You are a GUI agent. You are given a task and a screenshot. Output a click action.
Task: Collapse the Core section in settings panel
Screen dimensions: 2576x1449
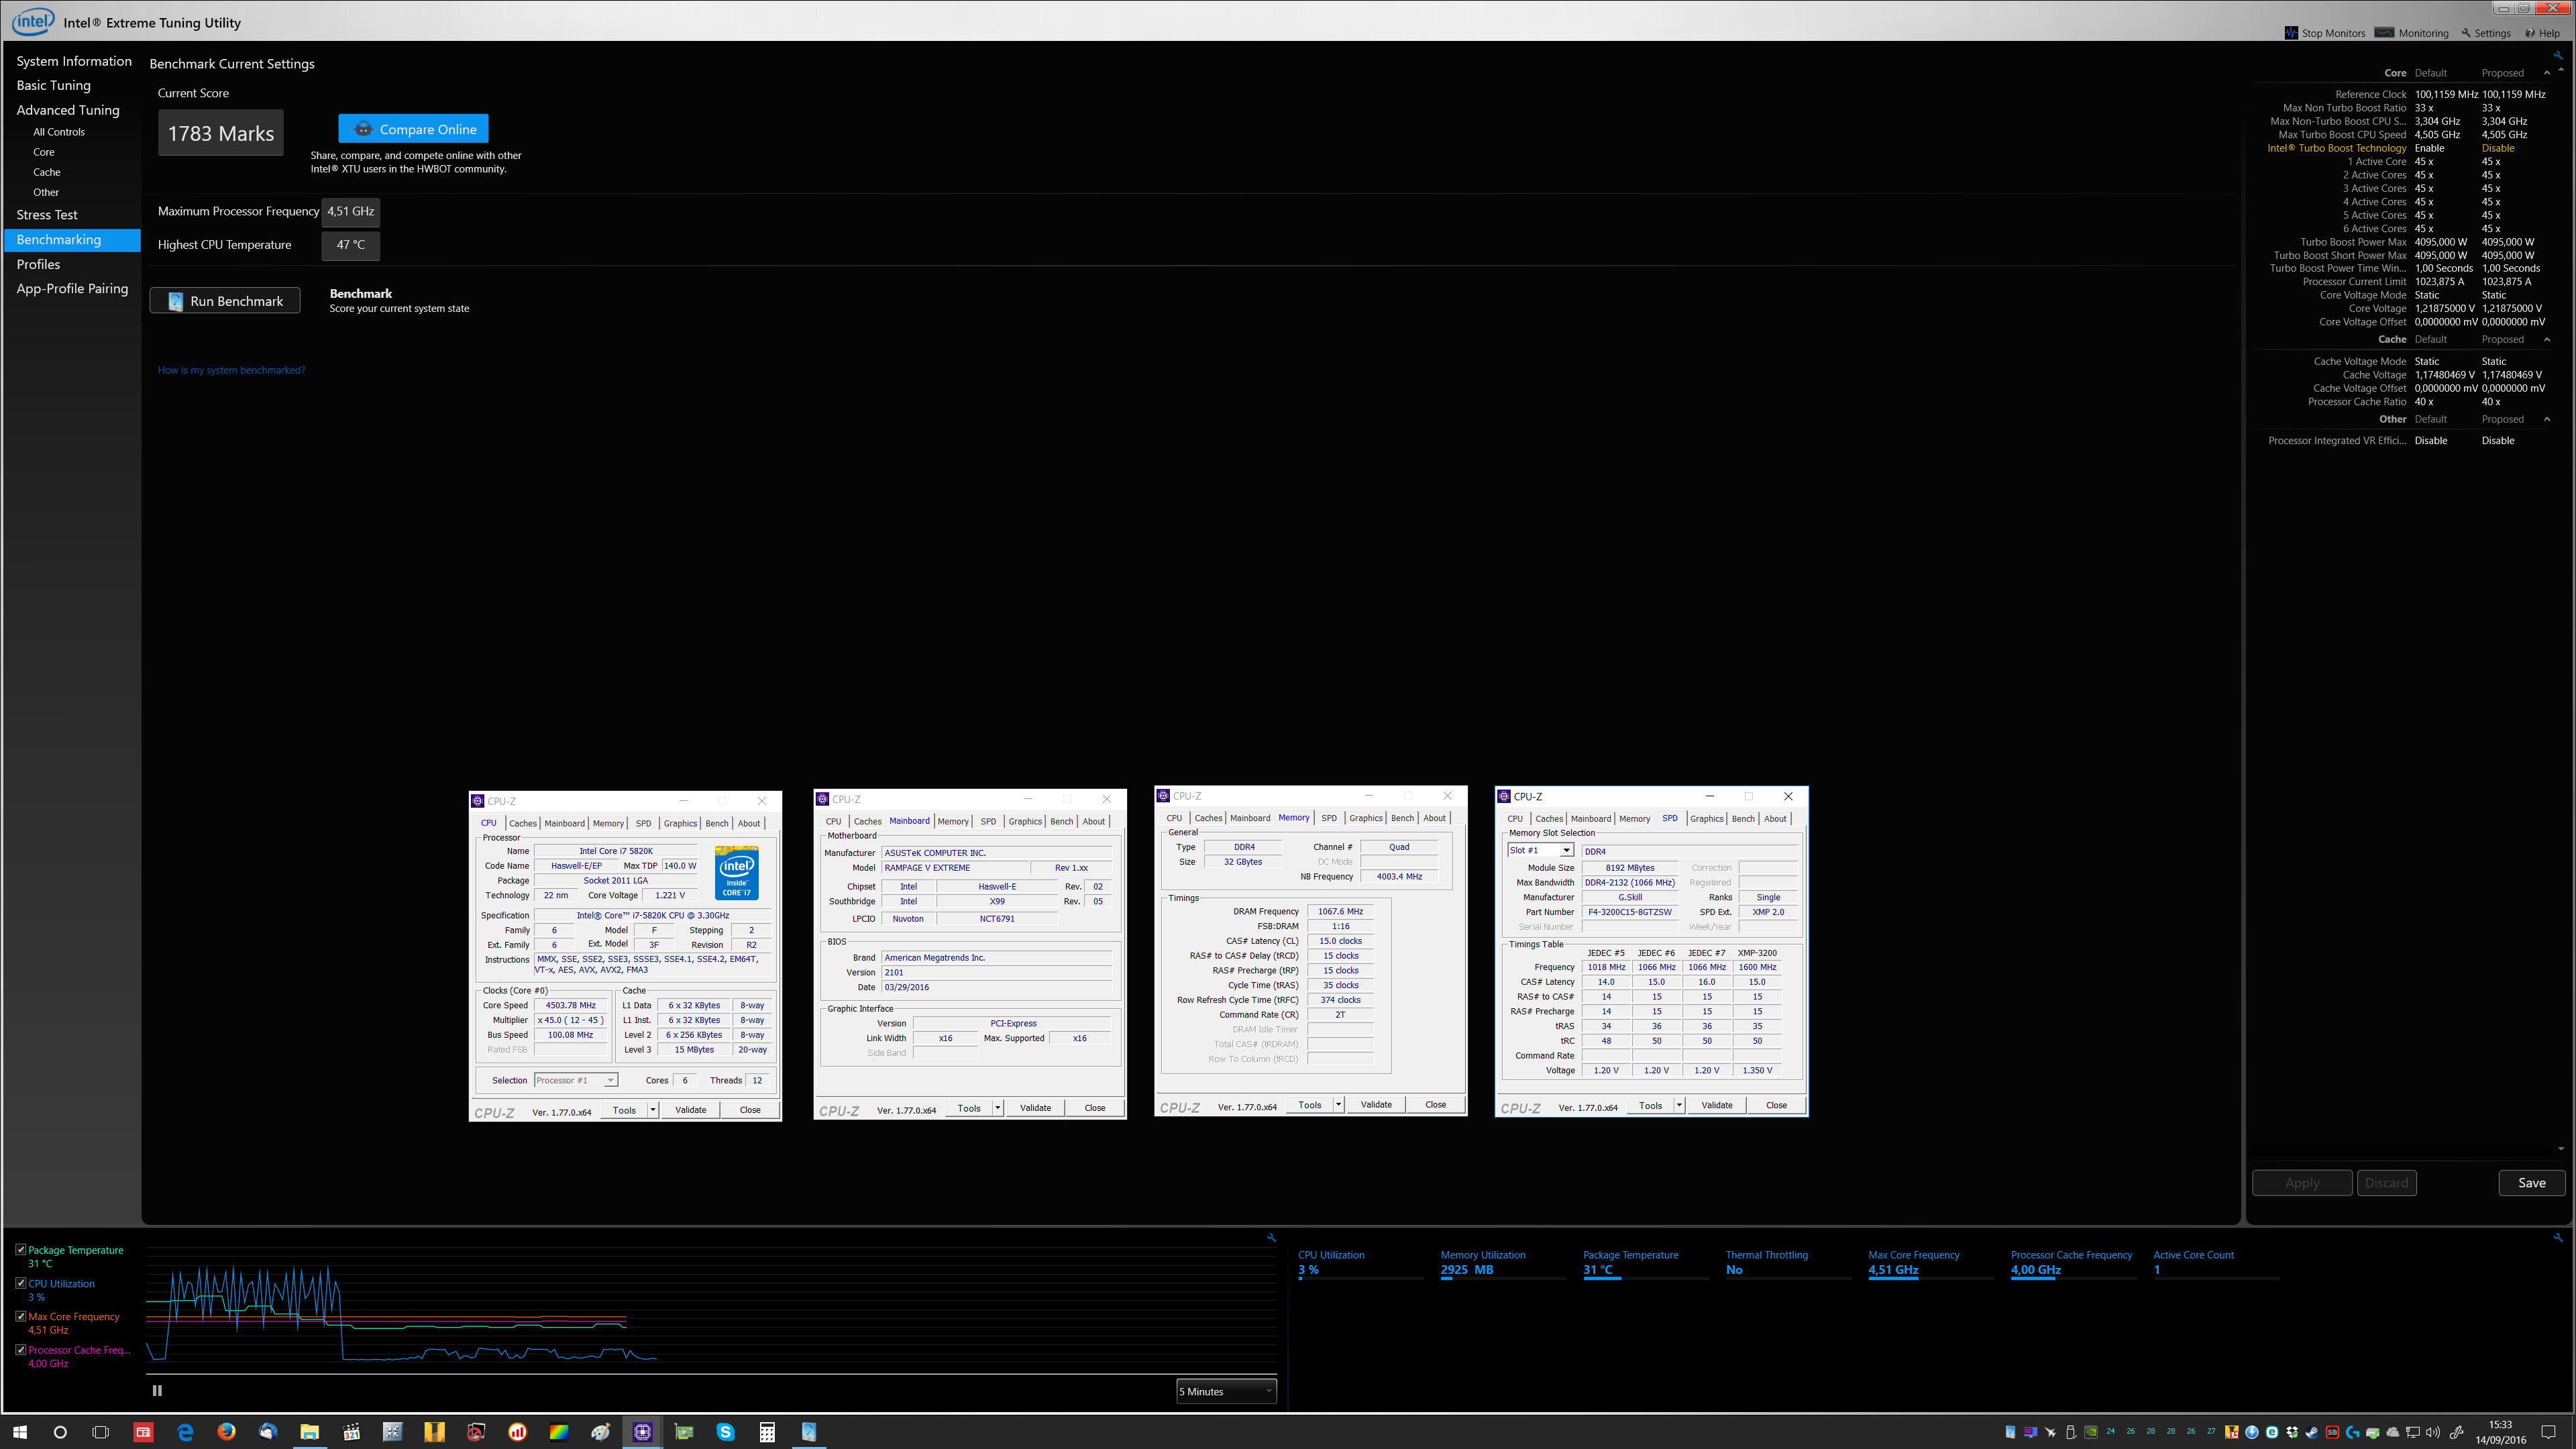pyautogui.click(x=2547, y=73)
